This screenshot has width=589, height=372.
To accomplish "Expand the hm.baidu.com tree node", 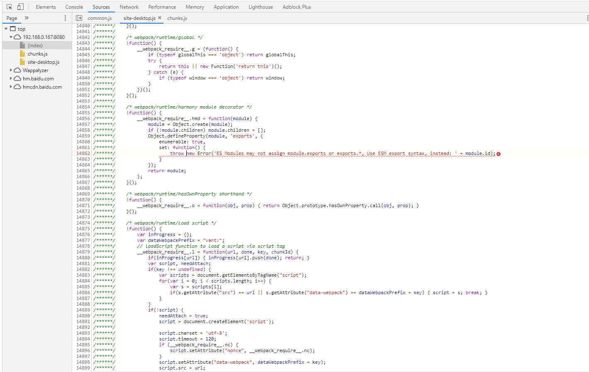I will pyautogui.click(x=11, y=79).
